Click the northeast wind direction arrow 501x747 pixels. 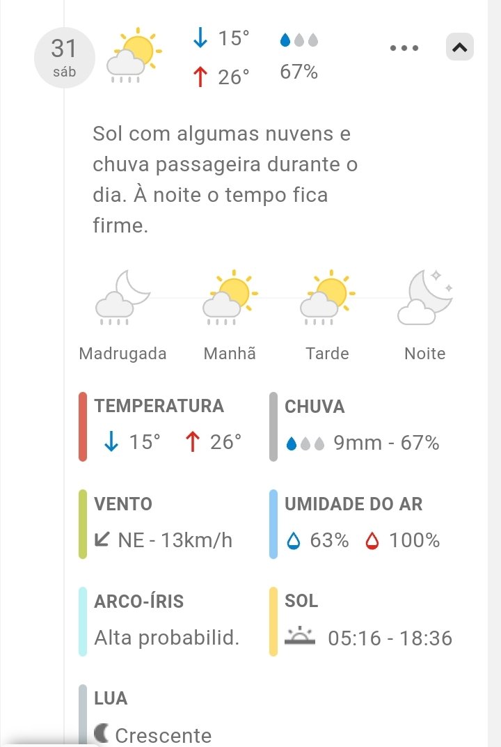[x=102, y=539]
